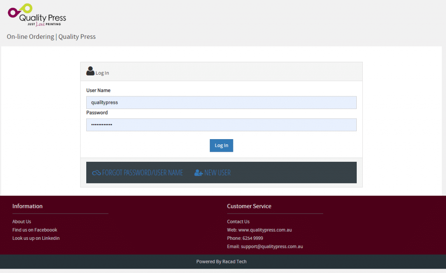Click the Password field label

click(x=97, y=113)
